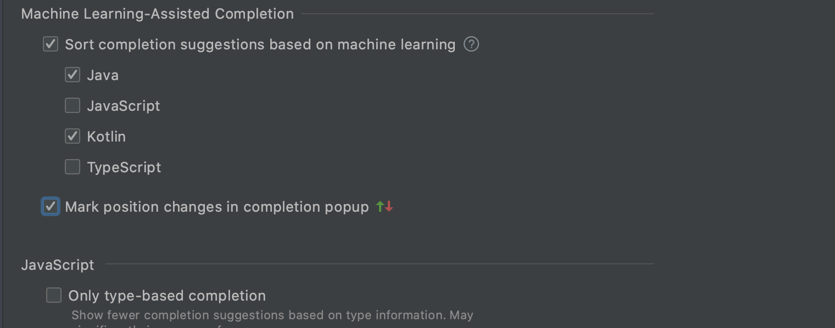This screenshot has height=328, width=835.
Task: Click the Machine Learning-Assisted Completion section header
Action: (x=157, y=14)
